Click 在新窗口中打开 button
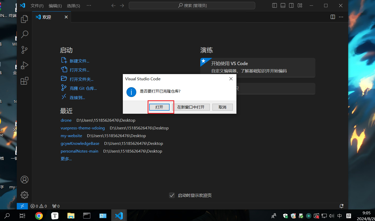Viewport: 375px width, 221px height. pyautogui.click(x=191, y=107)
